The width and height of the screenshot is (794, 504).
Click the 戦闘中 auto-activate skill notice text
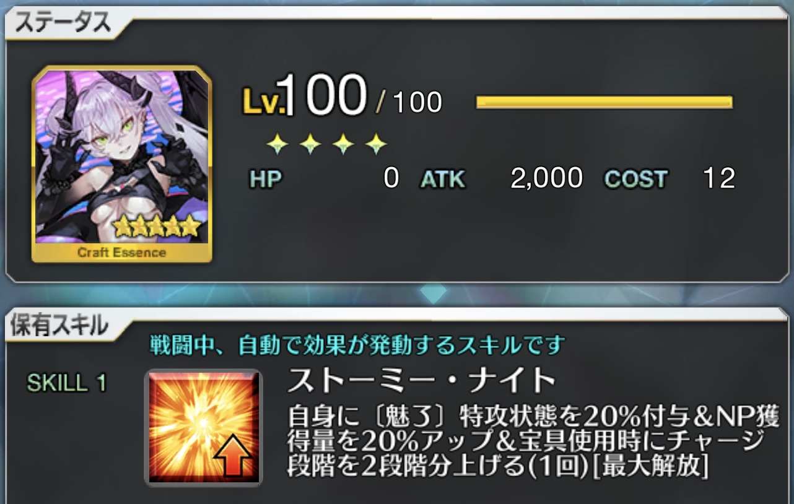pos(357,344)
